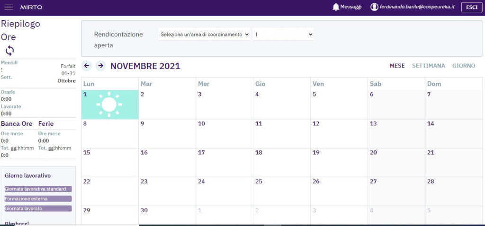The width and height of the screenshot is (485, 226).
Task: Click the Messaggi bell icon
Action: point(336,7)
